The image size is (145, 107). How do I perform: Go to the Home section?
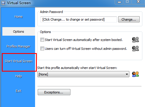[19, 17]
